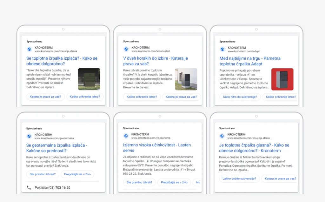Screen dimensions: 325x202
Task: Click KRONOTERM name in the geotermalna ad
Action: coord(43,135)
